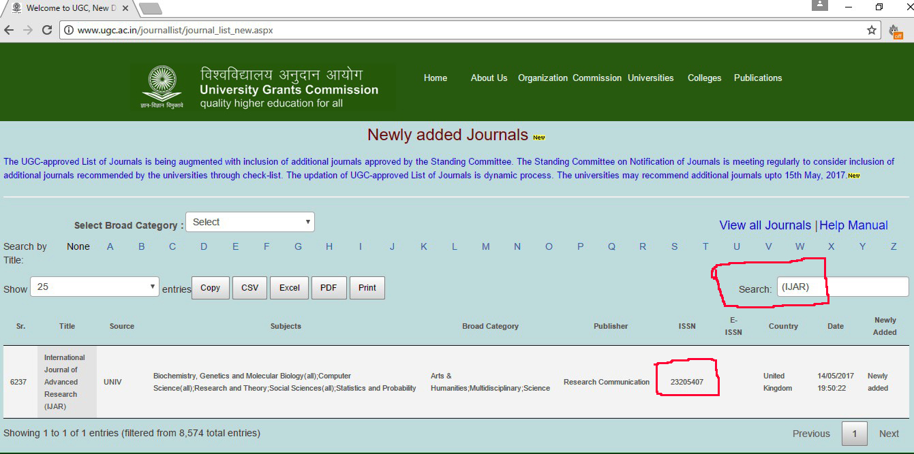Filter titles by letter F
Screen dimensions: 914x454
[266, 246]
